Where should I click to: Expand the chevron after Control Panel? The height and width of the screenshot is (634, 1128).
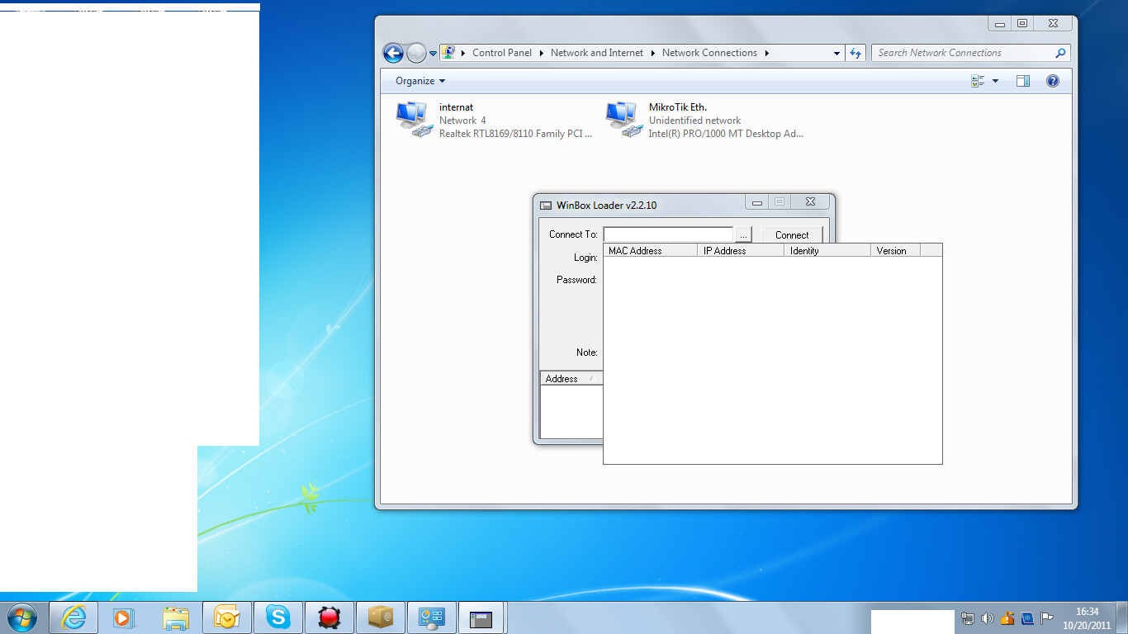tap(542, 53)
